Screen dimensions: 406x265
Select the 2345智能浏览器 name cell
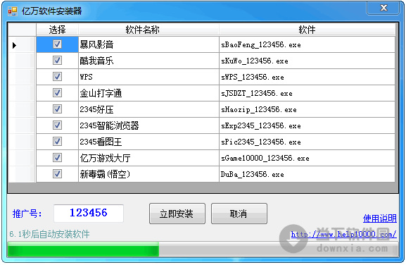(x=148, y=125)
